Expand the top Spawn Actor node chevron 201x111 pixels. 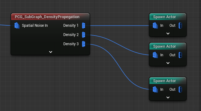tap(168, 34)
